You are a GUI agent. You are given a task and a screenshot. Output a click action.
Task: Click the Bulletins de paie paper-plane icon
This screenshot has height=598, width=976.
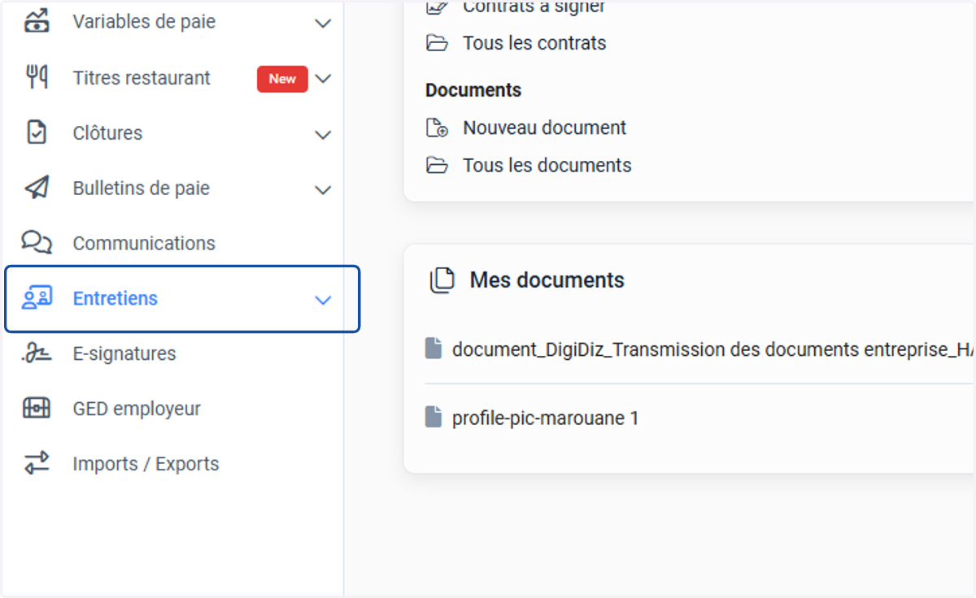(37, 188)
